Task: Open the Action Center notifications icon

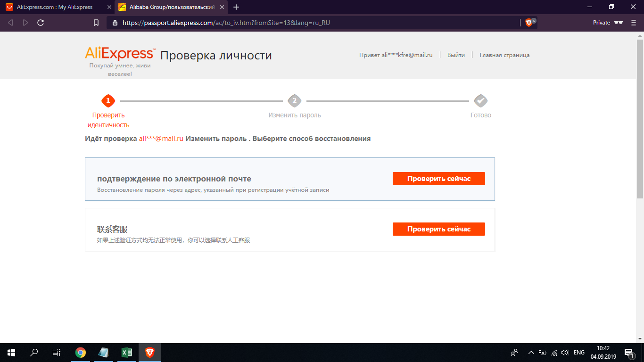Action: pyautogui.click(x=629, y=353)
